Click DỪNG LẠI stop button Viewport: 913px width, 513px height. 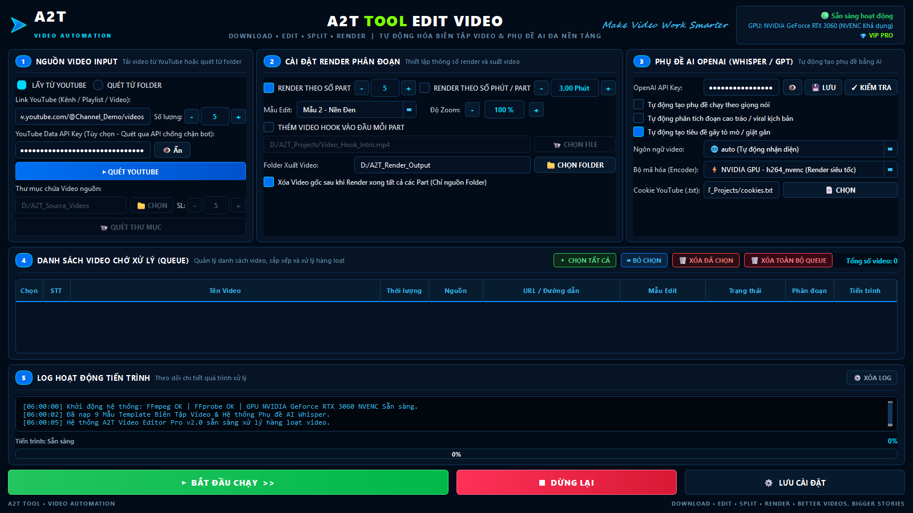click(567, 482)
